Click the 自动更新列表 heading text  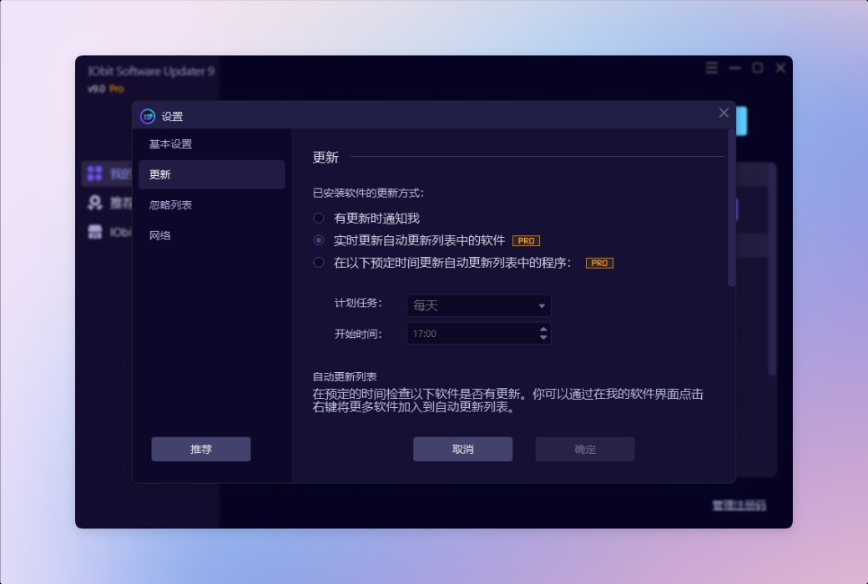[x=345, y=376]
